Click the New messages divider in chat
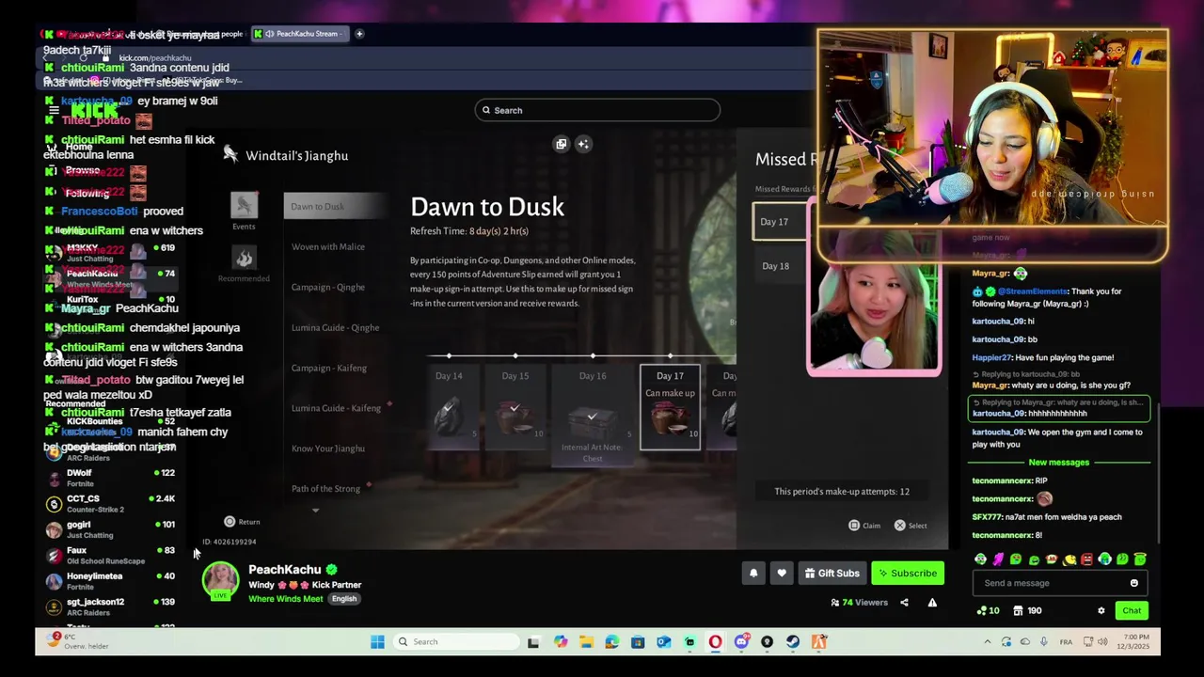Screen dimensions: 1204x677 point(1058,463)
